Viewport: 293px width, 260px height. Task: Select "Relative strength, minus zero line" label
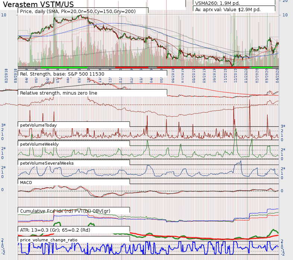click(59, 93)
